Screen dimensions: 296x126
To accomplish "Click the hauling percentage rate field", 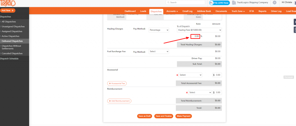I will 195,36.
